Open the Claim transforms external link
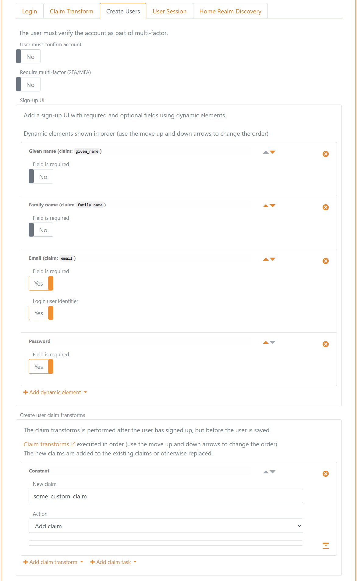357x581 pixels. click(x=73, y=444)
